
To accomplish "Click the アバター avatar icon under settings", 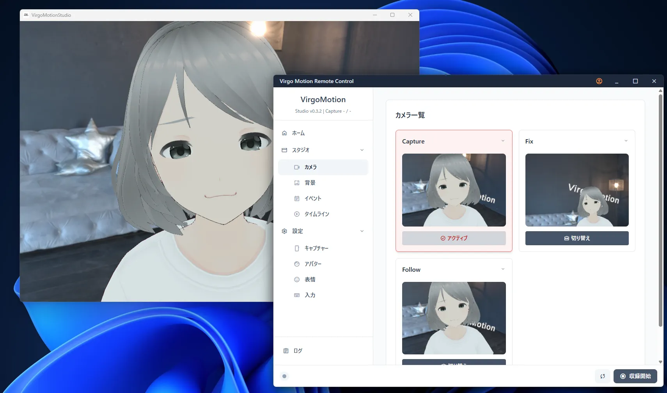I will (x=297, y=264).
